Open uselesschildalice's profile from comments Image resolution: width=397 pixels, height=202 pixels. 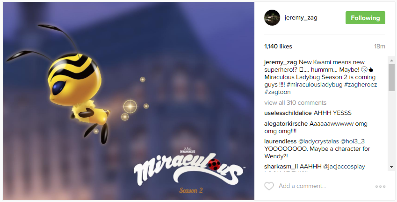click(288, 113)
